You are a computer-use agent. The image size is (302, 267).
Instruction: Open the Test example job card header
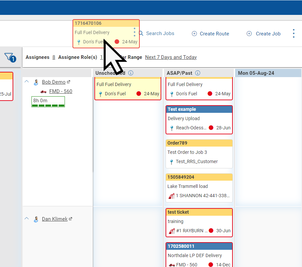pos(199,109)
